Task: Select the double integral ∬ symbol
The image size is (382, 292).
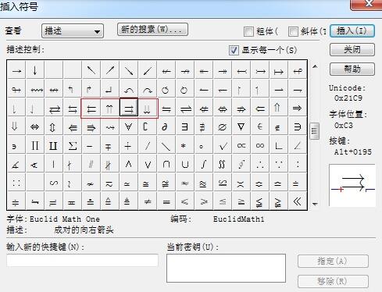Action: pyautogui.click(x=223, y=164)
